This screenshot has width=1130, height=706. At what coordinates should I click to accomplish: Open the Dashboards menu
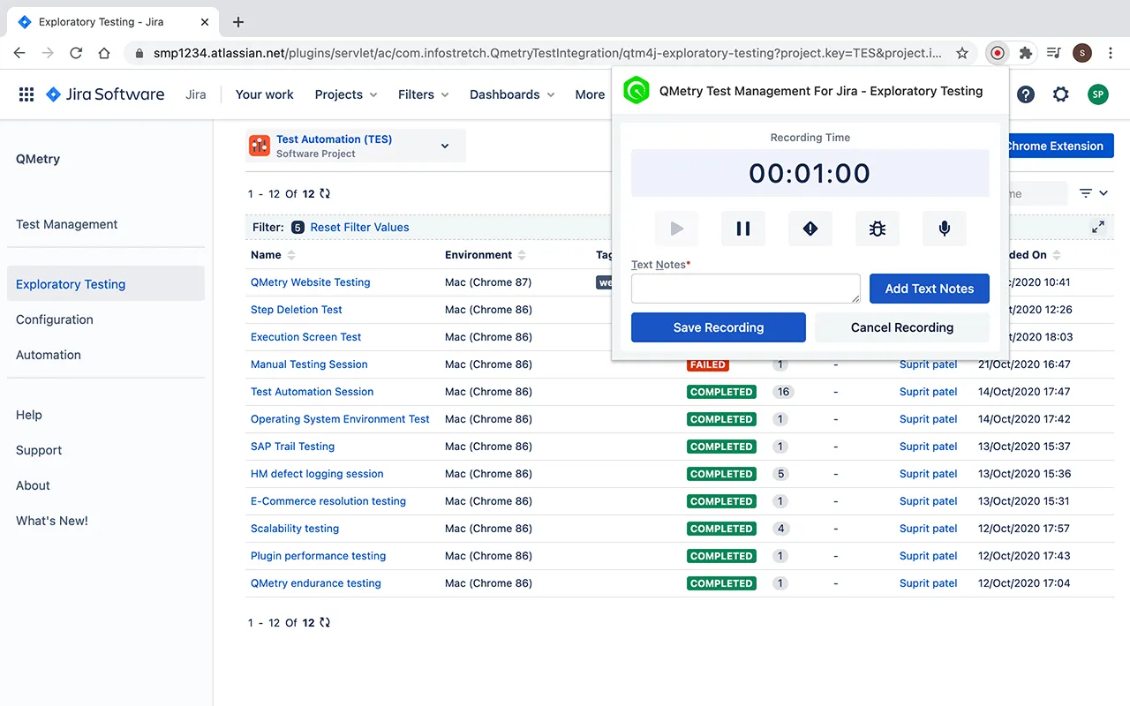click(x=512, y=94)
